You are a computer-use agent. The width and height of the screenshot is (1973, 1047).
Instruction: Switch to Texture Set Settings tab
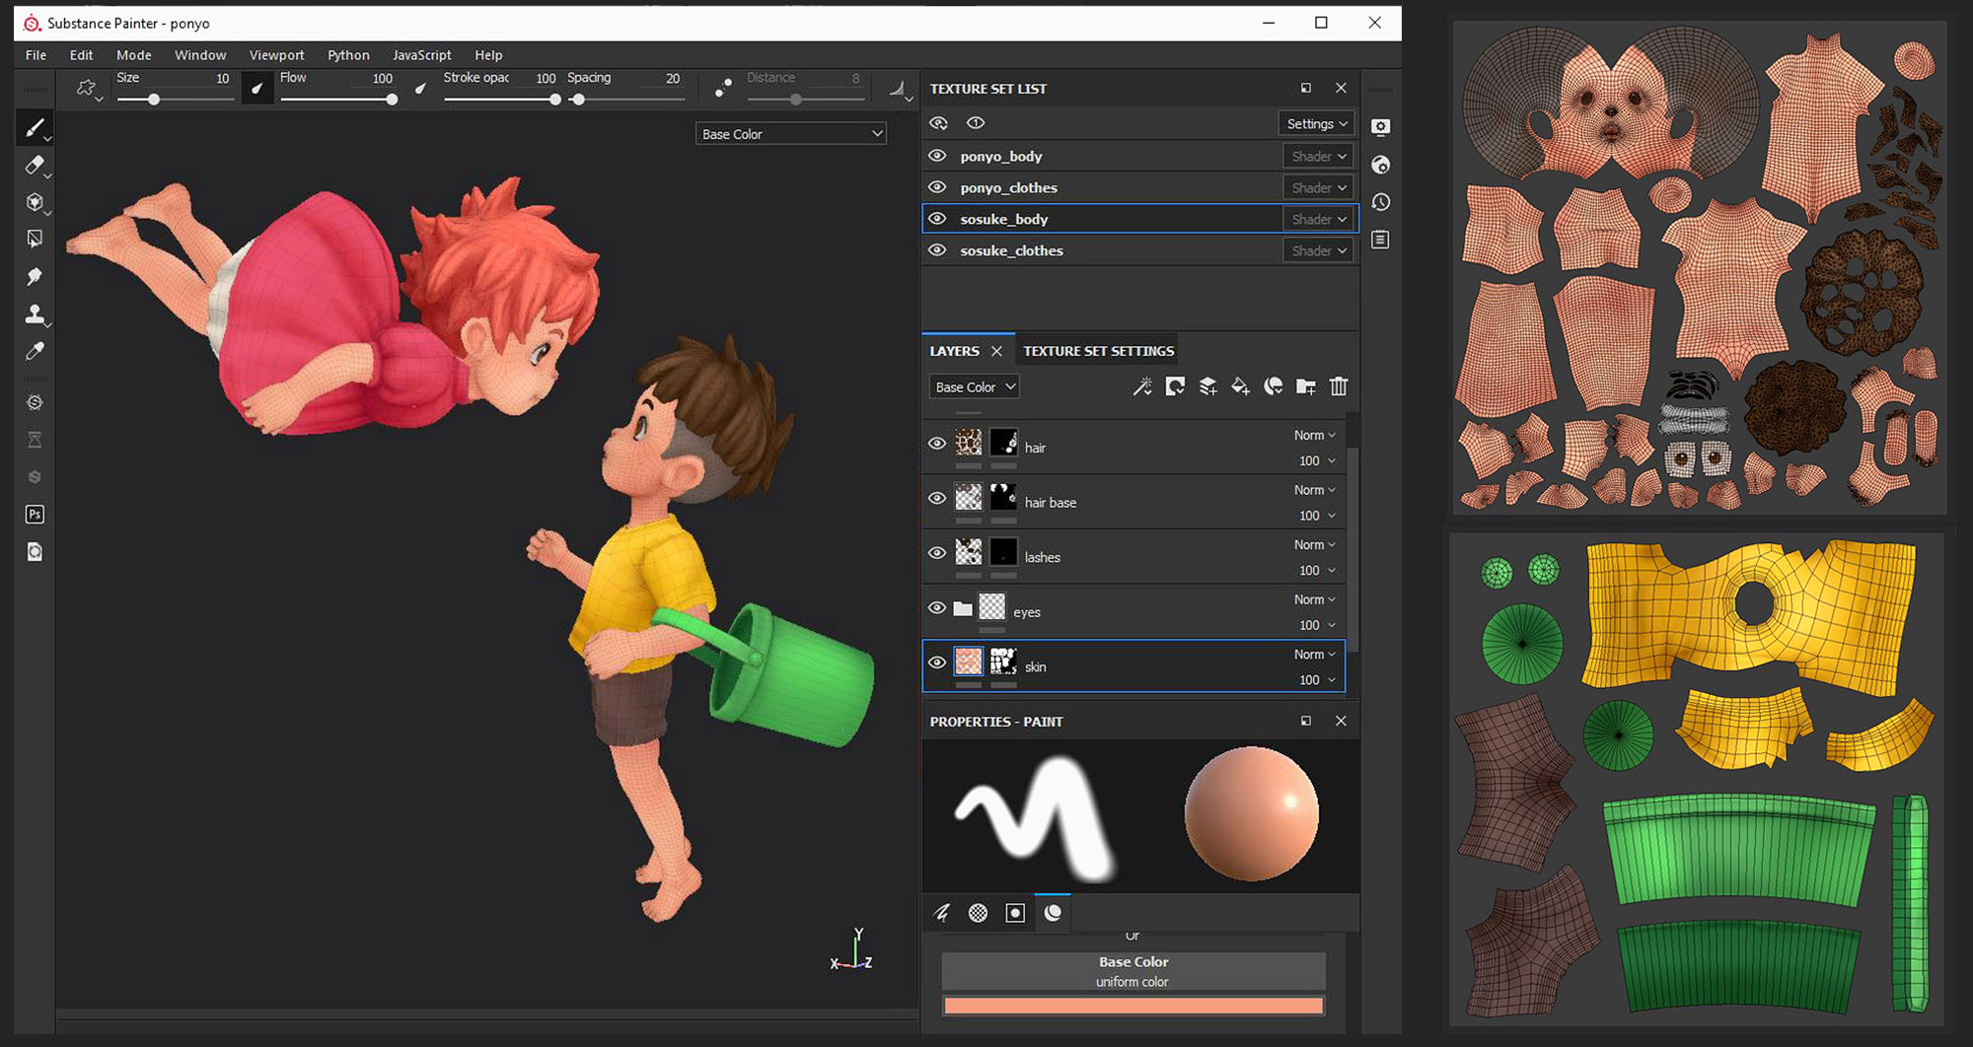click(x=1098, y=351)
